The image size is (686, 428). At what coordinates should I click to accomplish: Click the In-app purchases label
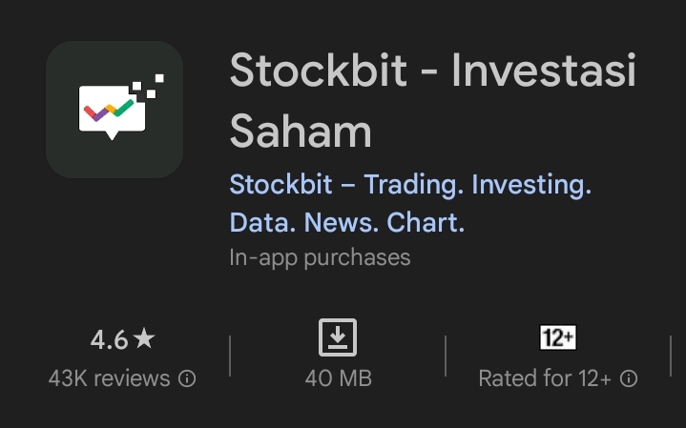(320, 257)
